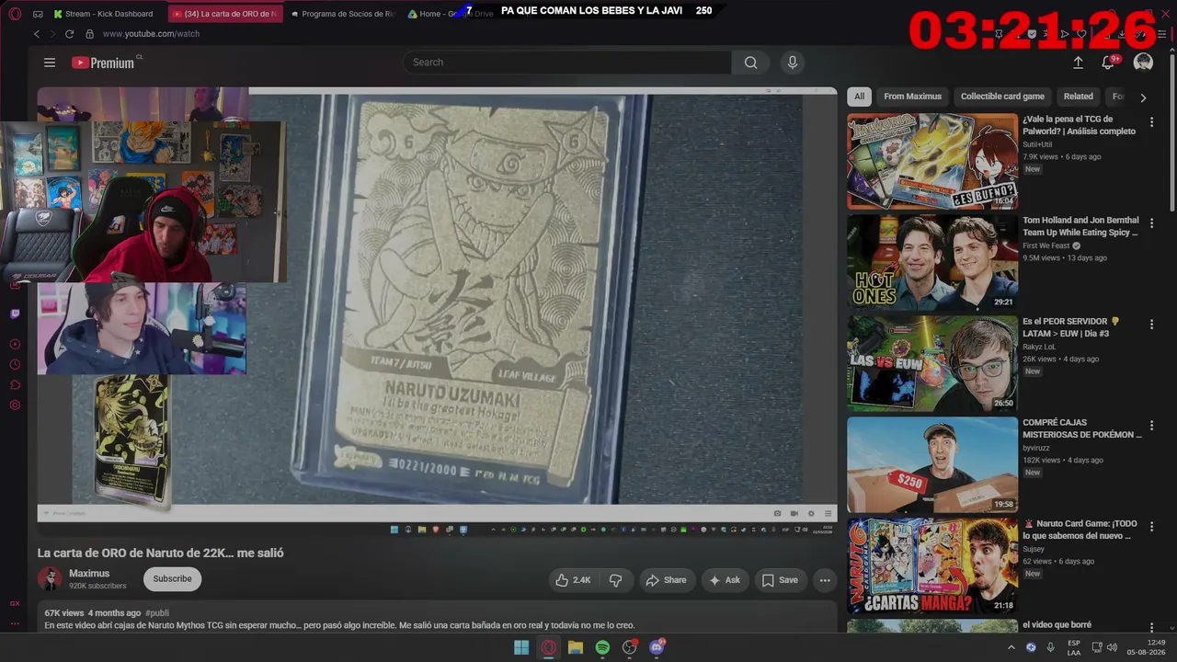Viewport: 1177px width, 662px height.
Task: Open Opera Easy Setup menu icon
Action: [1162, 34]
